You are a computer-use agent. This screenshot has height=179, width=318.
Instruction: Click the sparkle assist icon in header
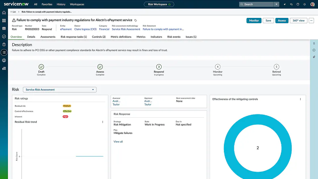pyautogui.click(x=285, y=4)
